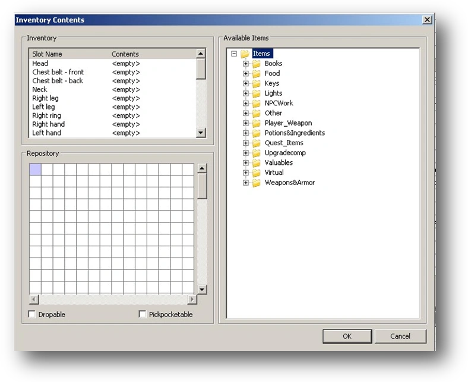
Task: Expand the Virtual tree node
Action: pos(246,173)
